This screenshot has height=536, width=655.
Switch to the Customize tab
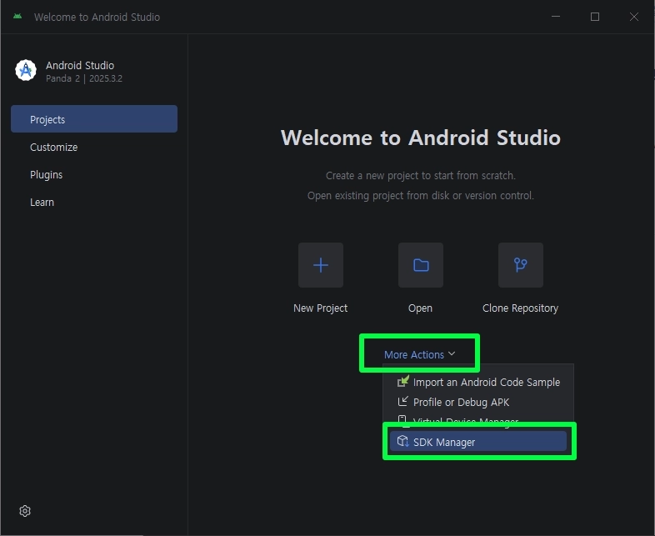coord(94,147)
